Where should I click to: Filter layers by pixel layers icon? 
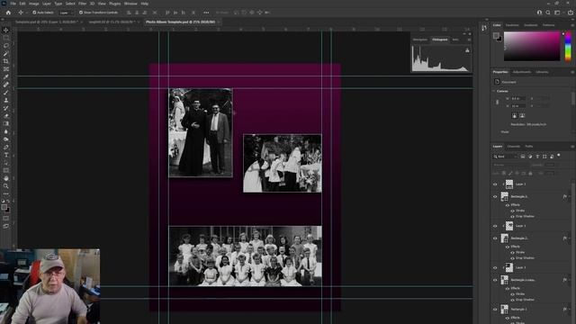pos(523,157)
